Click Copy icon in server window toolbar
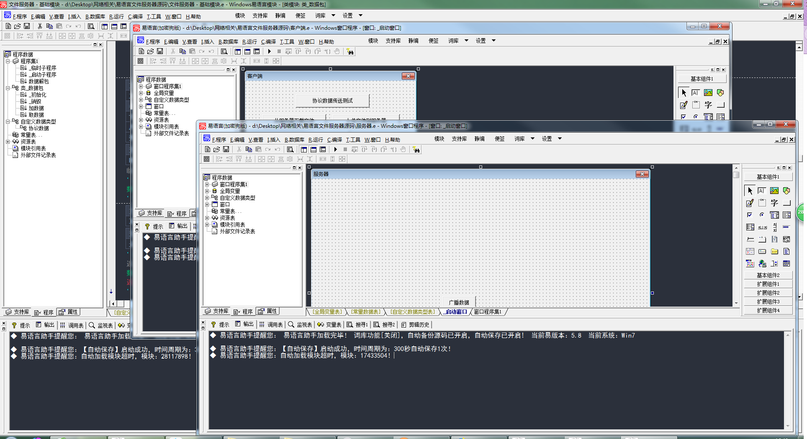This screenshot has width=807, height=439. pyautogui.click(x=249, y=149)
